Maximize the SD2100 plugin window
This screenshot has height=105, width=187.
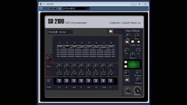139,4
